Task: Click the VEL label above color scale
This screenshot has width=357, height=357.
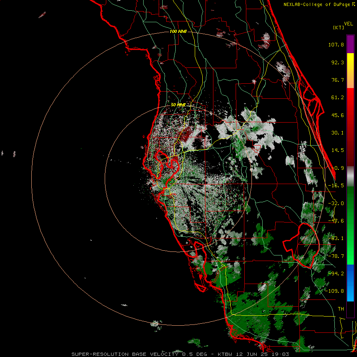Action: [348, 24]
